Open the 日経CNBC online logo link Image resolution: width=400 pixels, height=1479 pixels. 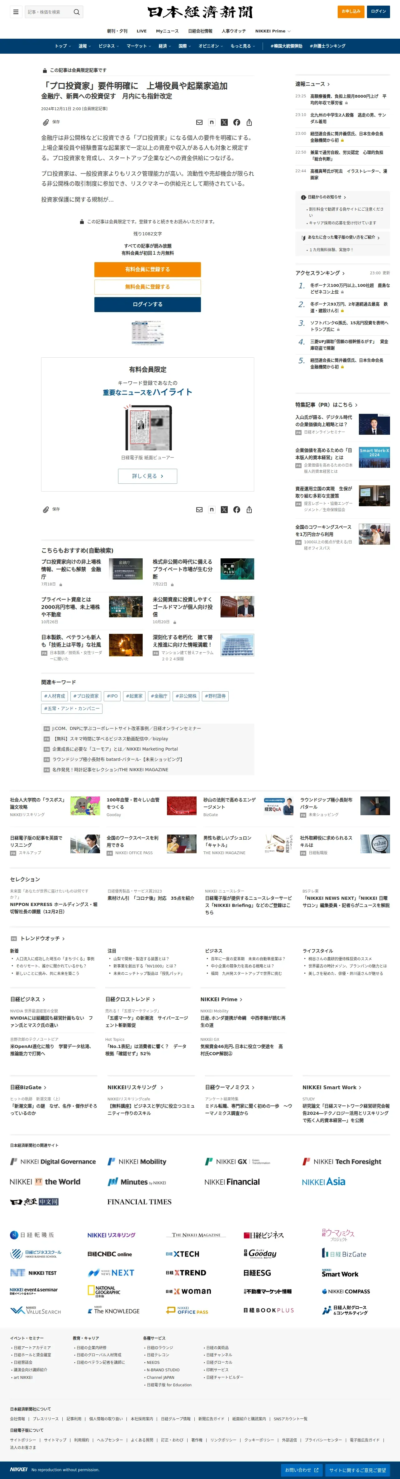109,1254
